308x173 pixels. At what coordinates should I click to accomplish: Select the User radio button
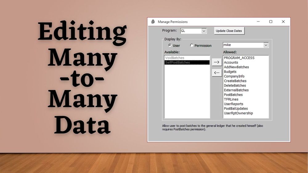click(170, 45)
